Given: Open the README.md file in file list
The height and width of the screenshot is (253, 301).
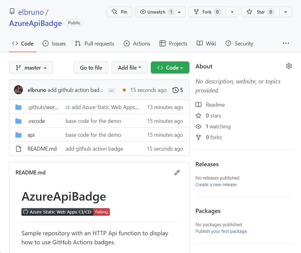Looking at the screenshot, I should (42, 148).
